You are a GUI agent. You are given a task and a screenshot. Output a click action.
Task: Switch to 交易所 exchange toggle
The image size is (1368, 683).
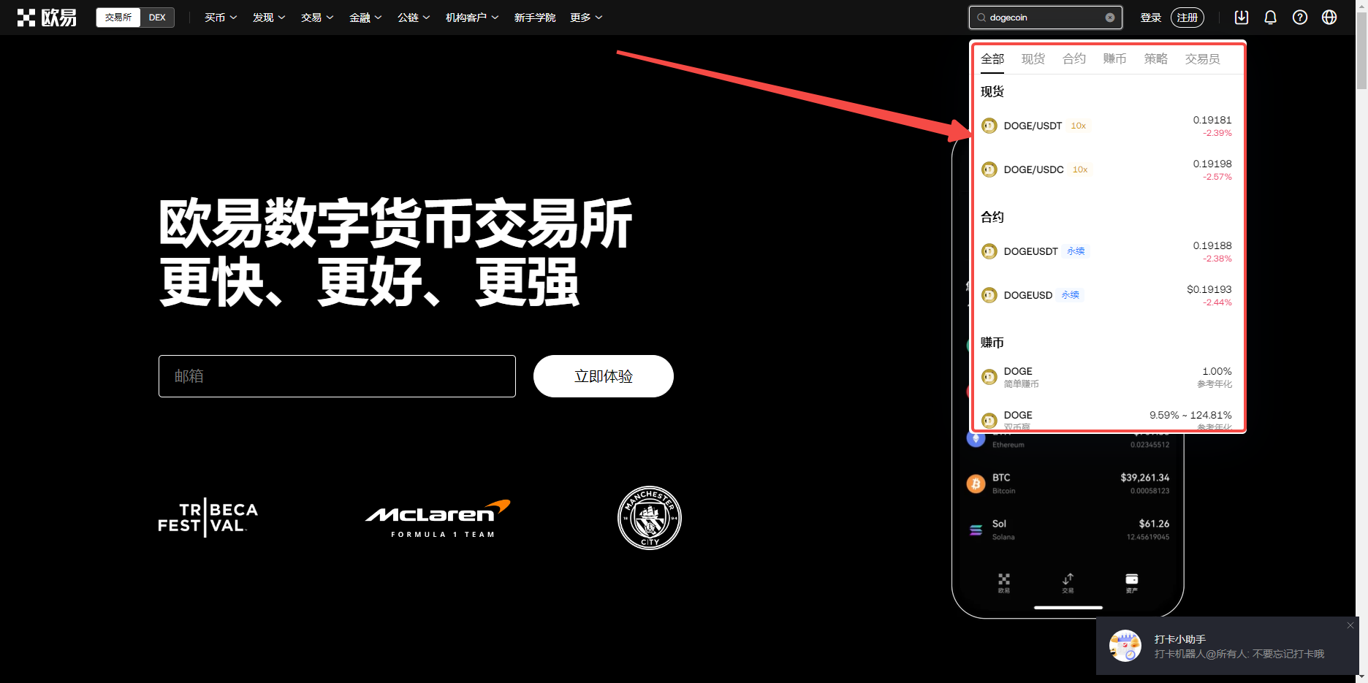pyautogui.click(x=118, y=18)
